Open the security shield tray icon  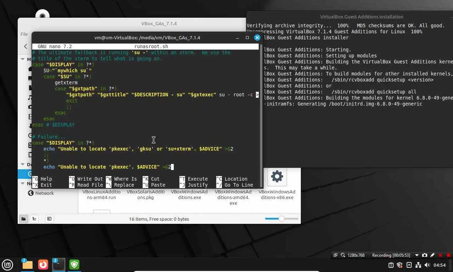pos(400,265)
